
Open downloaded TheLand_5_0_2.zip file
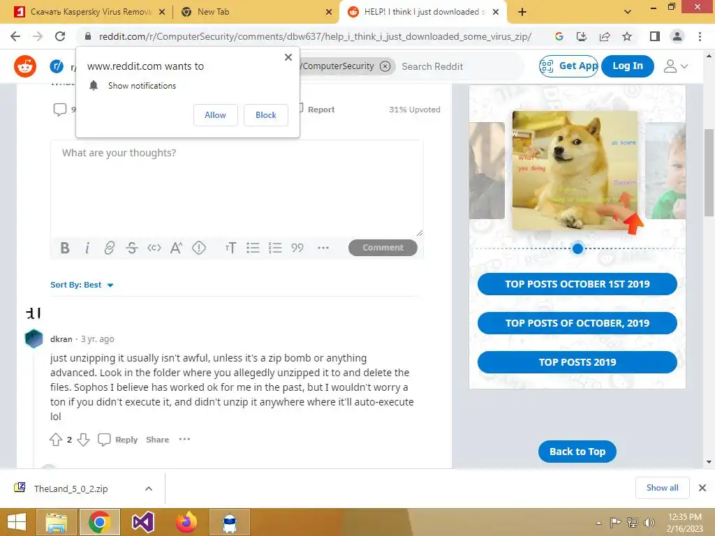point(71,489)
